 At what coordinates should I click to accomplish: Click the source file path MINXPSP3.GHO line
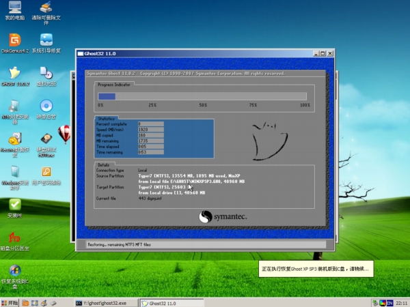coord(191,181)
